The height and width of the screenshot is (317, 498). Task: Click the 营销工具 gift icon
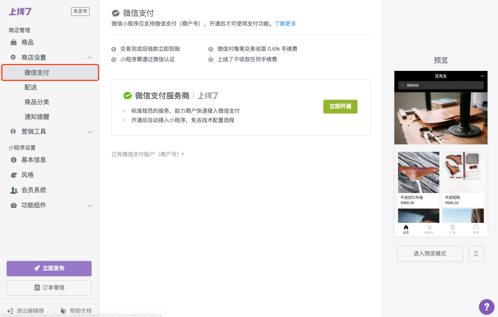coord(14,131)
